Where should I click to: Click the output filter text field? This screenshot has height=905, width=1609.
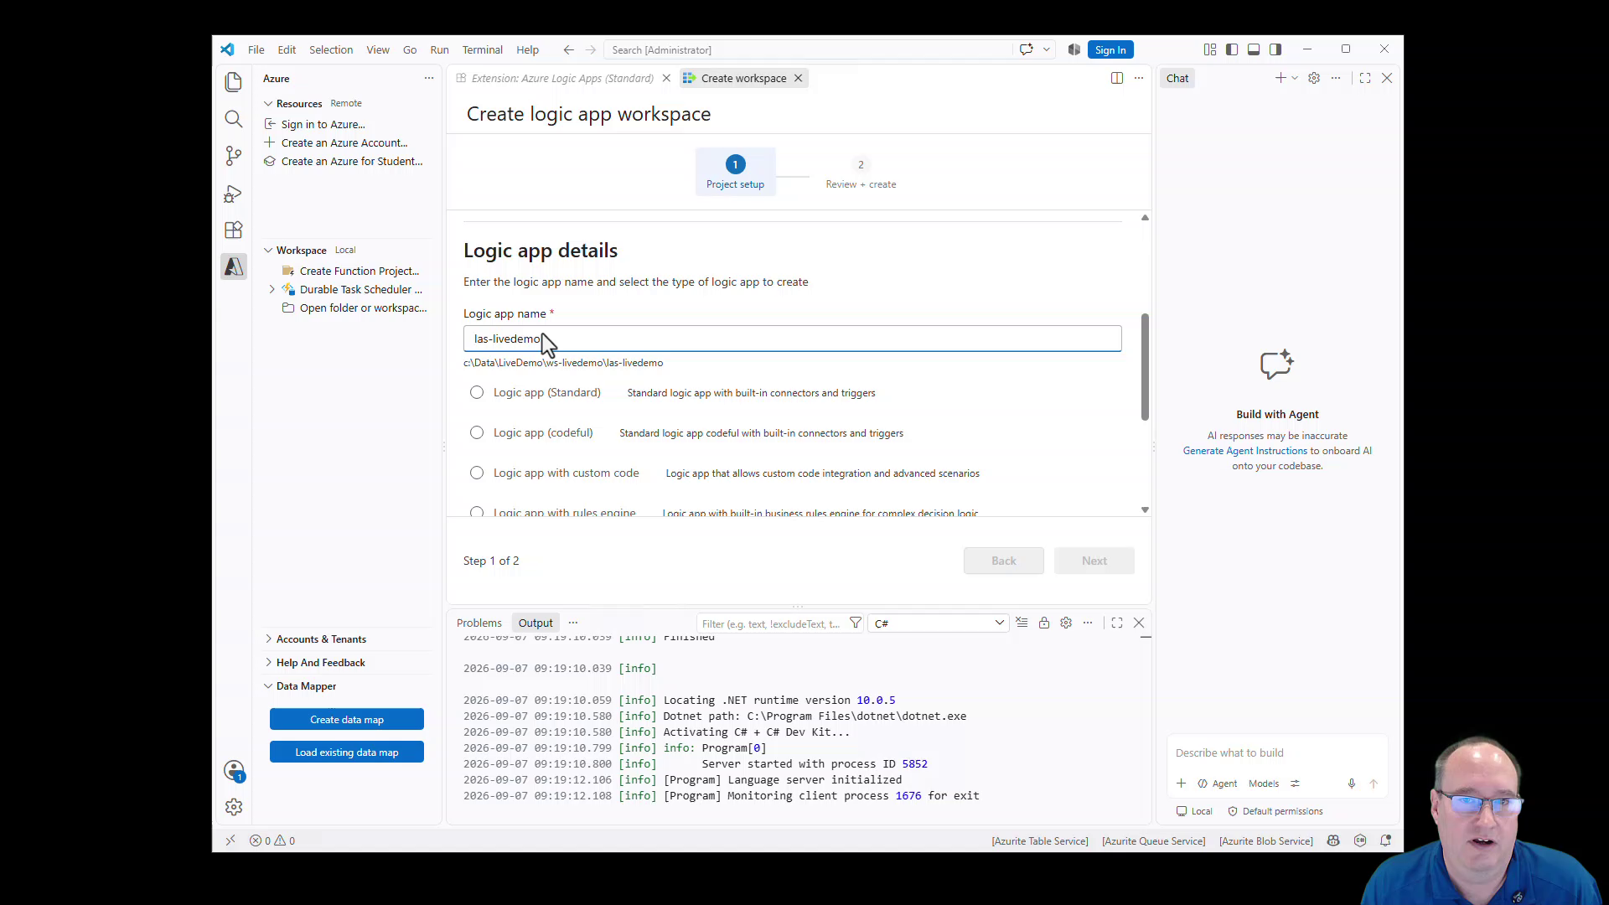click(x=771, y=623)
